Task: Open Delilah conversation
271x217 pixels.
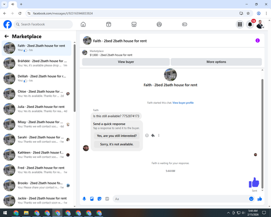Action: click(x=36, y=79)
